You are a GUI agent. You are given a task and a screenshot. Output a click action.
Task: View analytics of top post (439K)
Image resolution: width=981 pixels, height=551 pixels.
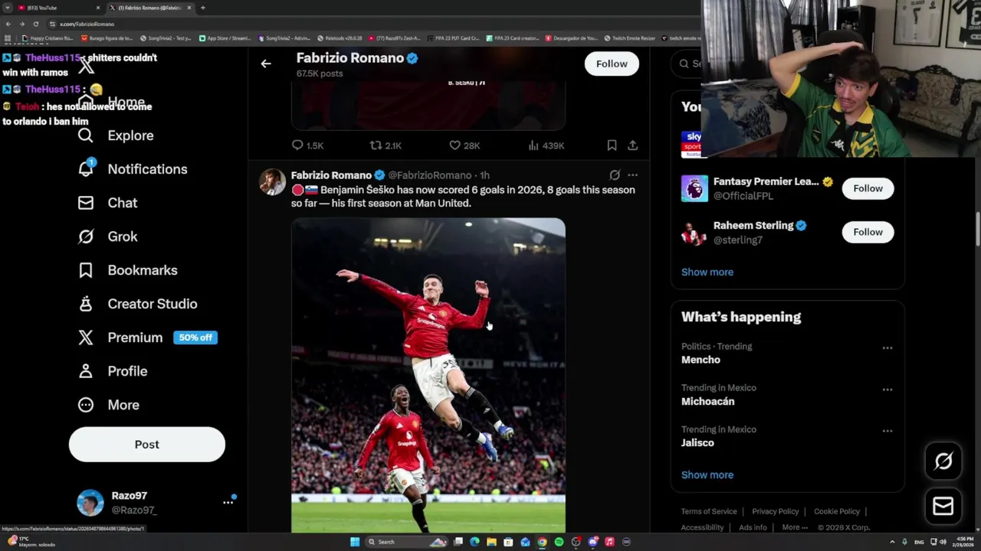coord(546,145)
